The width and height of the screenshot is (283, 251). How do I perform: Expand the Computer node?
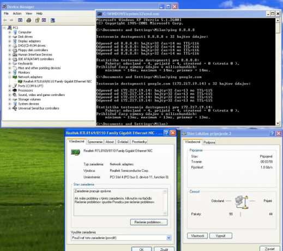tap(10, 32)
